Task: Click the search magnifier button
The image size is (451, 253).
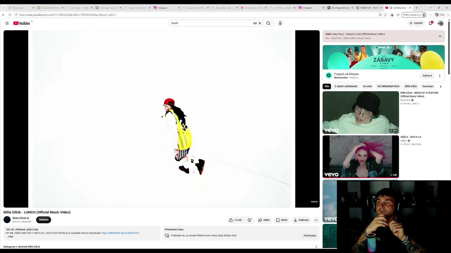Action: point(268,23)
